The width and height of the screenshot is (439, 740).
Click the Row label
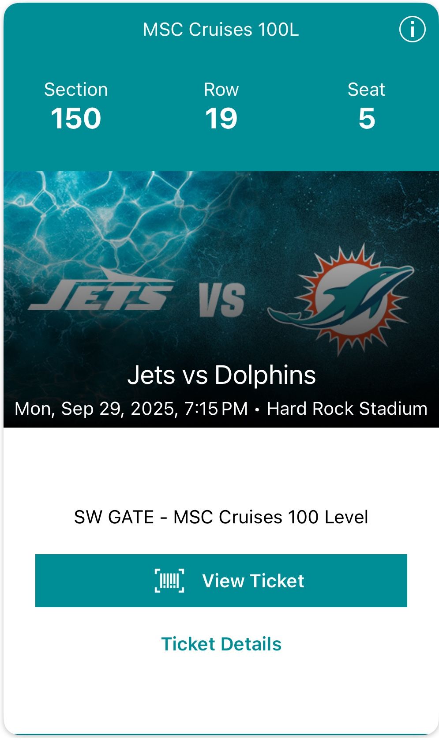coord(221,90)
